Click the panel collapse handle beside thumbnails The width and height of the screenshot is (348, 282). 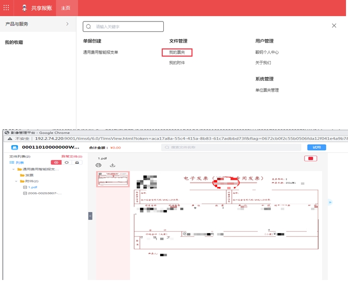(x=90, y=216)
